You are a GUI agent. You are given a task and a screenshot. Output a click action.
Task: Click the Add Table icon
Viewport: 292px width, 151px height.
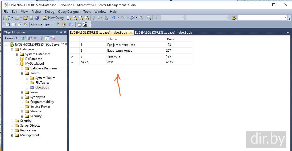coord(79,24)
